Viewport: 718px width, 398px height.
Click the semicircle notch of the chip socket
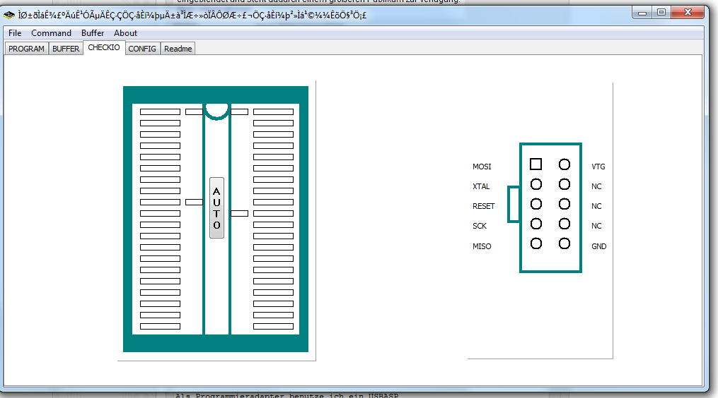(216, 111)
